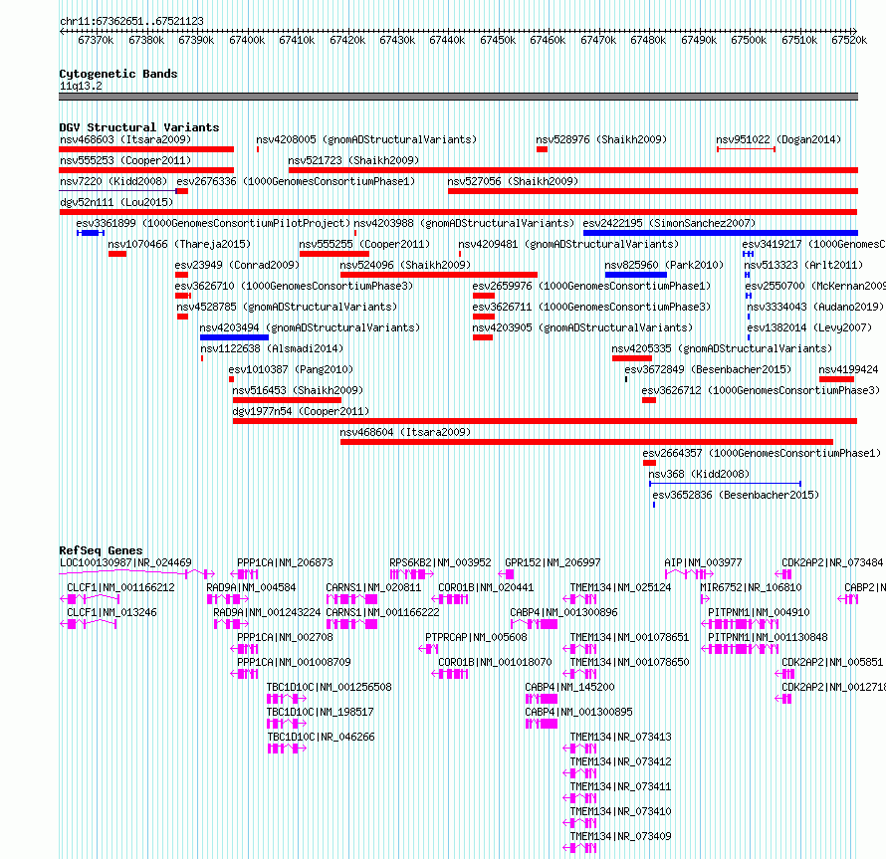Select esv2676336 1000GenomesConsortiumPhase1 label
Viewport: 886px width, 859px height.
coord(296,181)
